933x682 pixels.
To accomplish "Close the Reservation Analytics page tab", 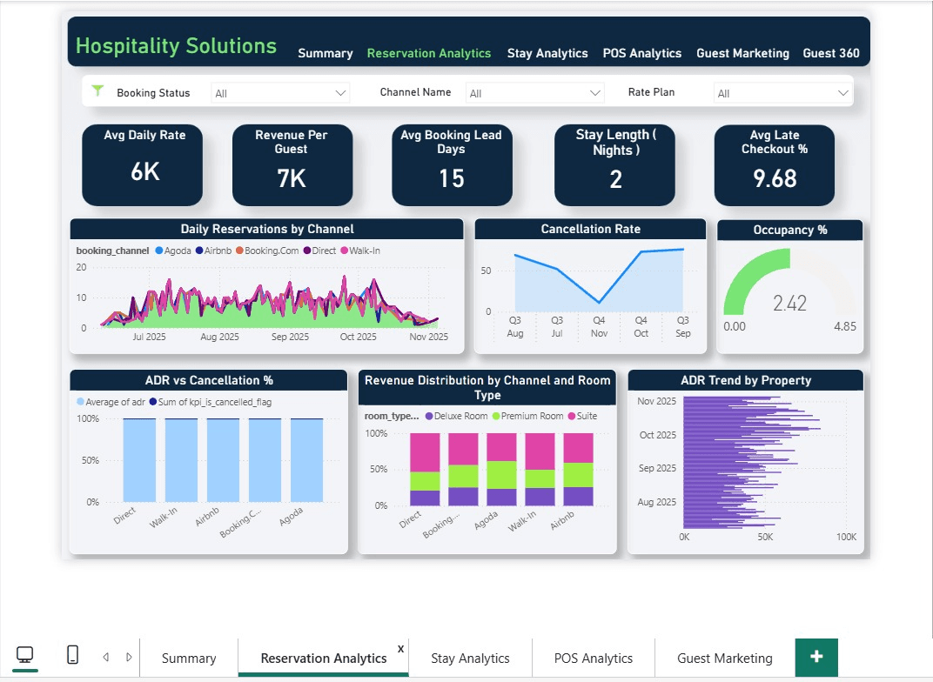I will pyautogui.click(x=400, y=649).
